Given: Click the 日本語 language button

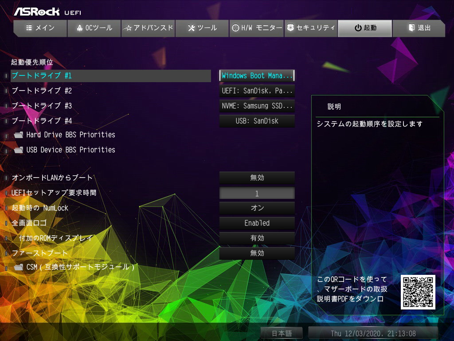Looking at the screenshot, I should pyautogui.click(x=282, y=333).
